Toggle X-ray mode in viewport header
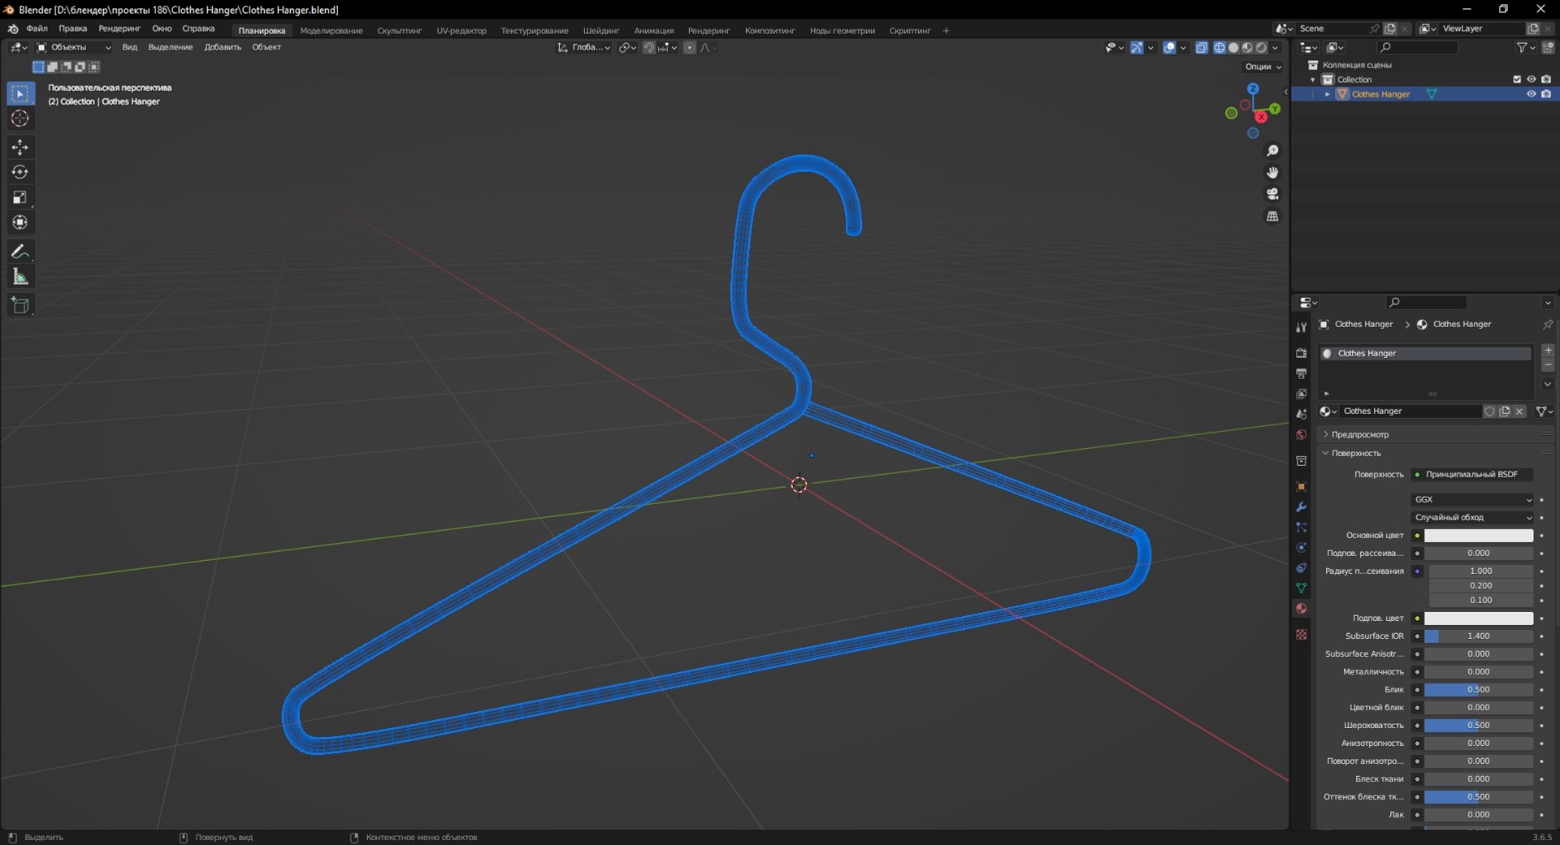The height and width of the screenshot is (845, 1560). pyautogui.click(x=1202, y=48)
